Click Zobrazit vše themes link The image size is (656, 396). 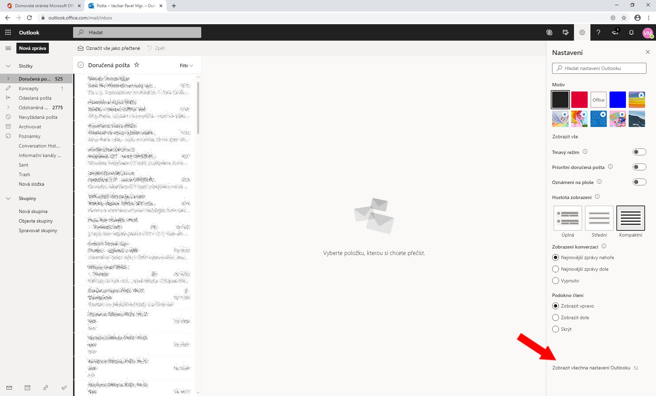[565, 137]
